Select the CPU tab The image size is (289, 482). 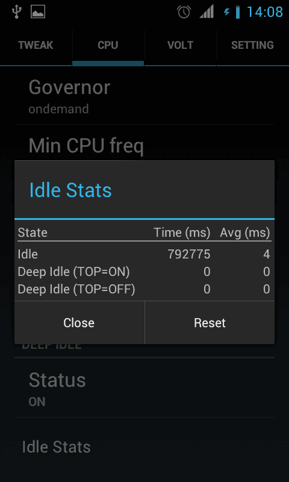[x=108, y=45]
